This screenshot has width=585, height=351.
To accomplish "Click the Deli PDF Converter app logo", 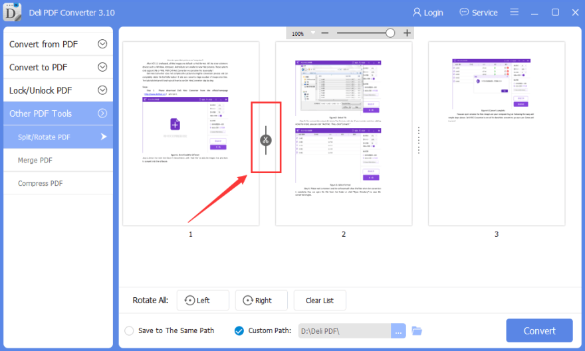I will [x=12, y=11].
